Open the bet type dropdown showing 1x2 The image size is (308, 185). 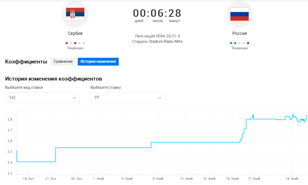point(42,98)
